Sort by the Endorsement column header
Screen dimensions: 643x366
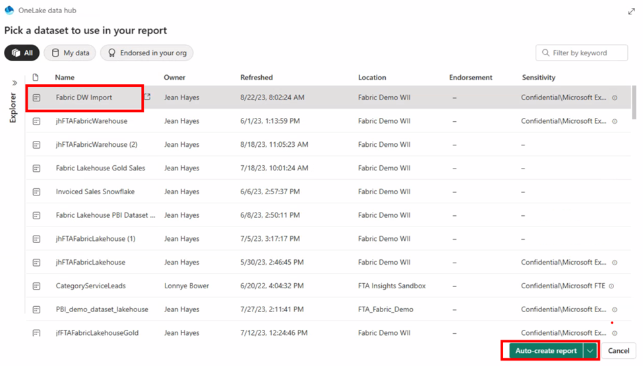click(x=471, y=78)
